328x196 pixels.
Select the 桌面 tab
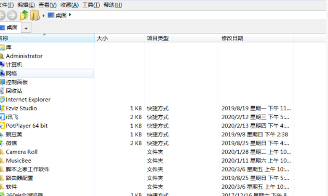click(10, 28)
